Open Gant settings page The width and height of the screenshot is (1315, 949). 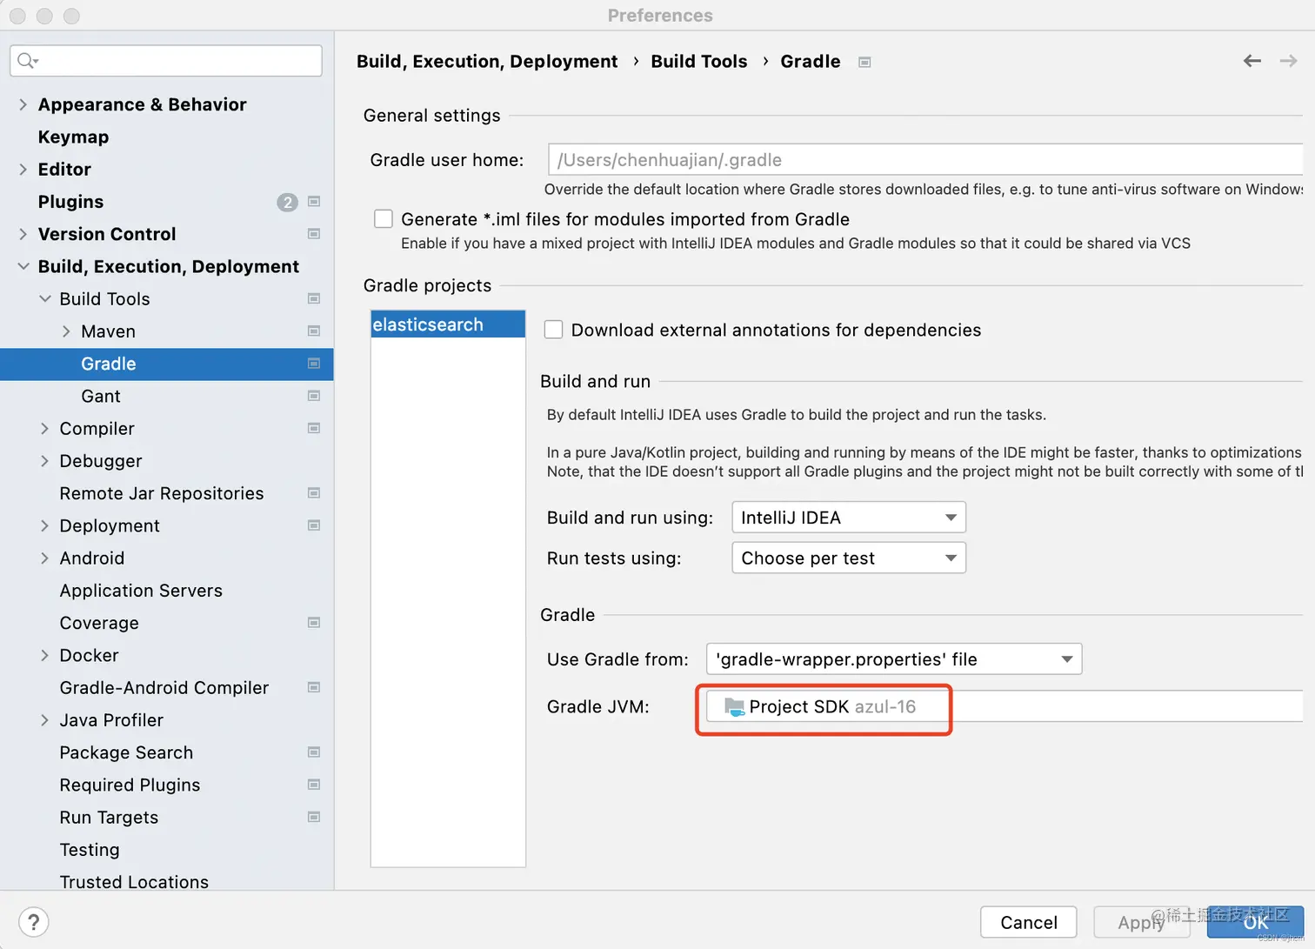coord(101,397)
